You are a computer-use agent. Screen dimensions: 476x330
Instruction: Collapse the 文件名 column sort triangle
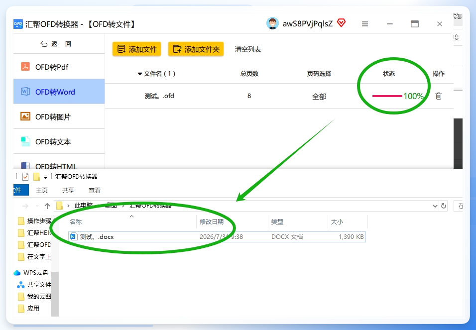coord(139,74)
